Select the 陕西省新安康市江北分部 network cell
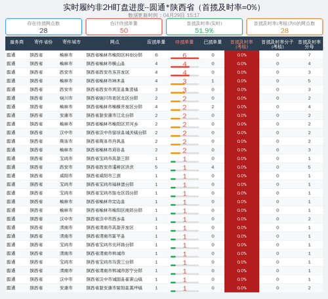 [x=110, y=115]
